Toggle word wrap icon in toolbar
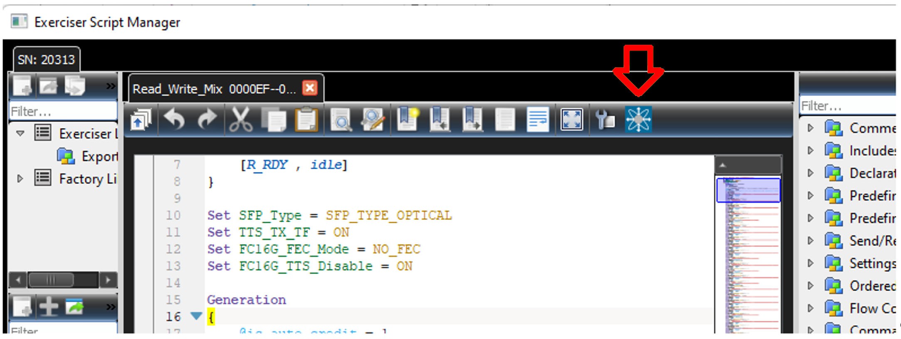Screen dimensions: 901x339 538,120
